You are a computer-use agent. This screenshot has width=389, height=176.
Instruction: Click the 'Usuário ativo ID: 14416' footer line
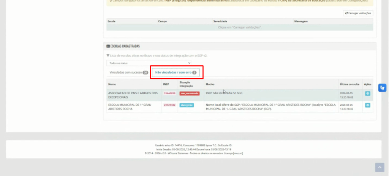coord(194,145)
